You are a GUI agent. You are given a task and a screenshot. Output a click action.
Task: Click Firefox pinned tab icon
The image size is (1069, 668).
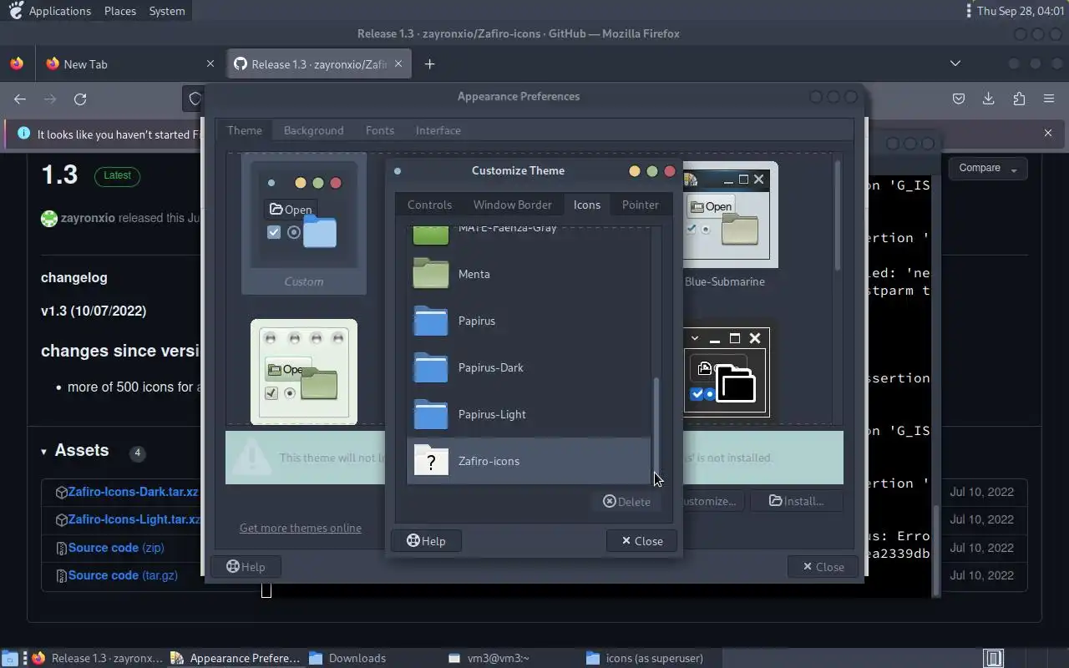17,64
